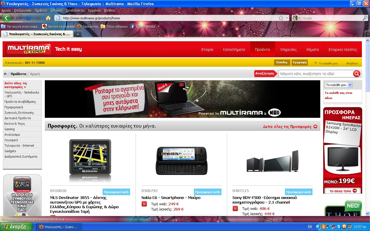
Task: Add Sony BDV-F500 to cart via red cart icon
Action: (235, 208)
